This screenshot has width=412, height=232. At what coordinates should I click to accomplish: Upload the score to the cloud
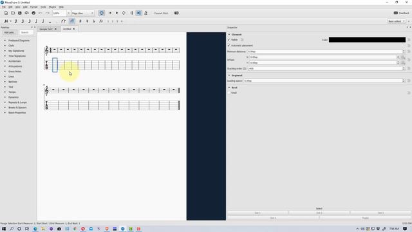[26, 13]
